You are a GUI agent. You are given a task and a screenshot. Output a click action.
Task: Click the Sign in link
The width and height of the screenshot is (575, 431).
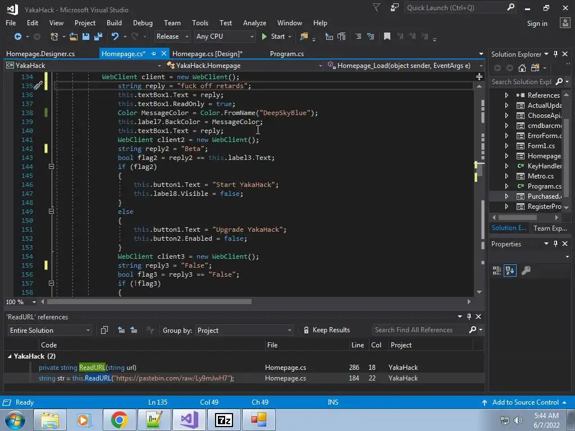click(x=537, y=24)
